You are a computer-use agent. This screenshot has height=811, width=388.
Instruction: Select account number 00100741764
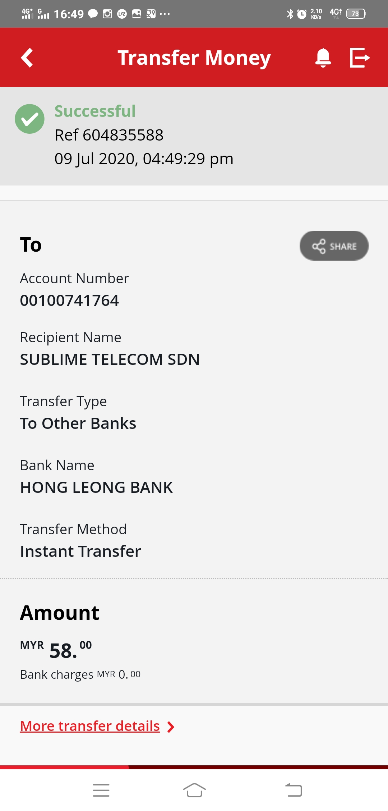point(69,301)
